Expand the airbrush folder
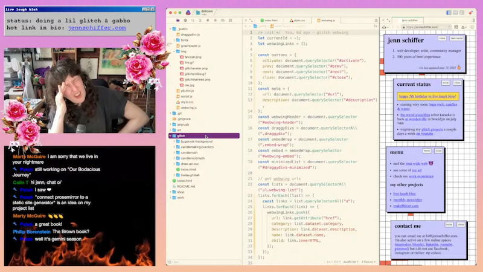The image size is (483, 272). point(170,125)
